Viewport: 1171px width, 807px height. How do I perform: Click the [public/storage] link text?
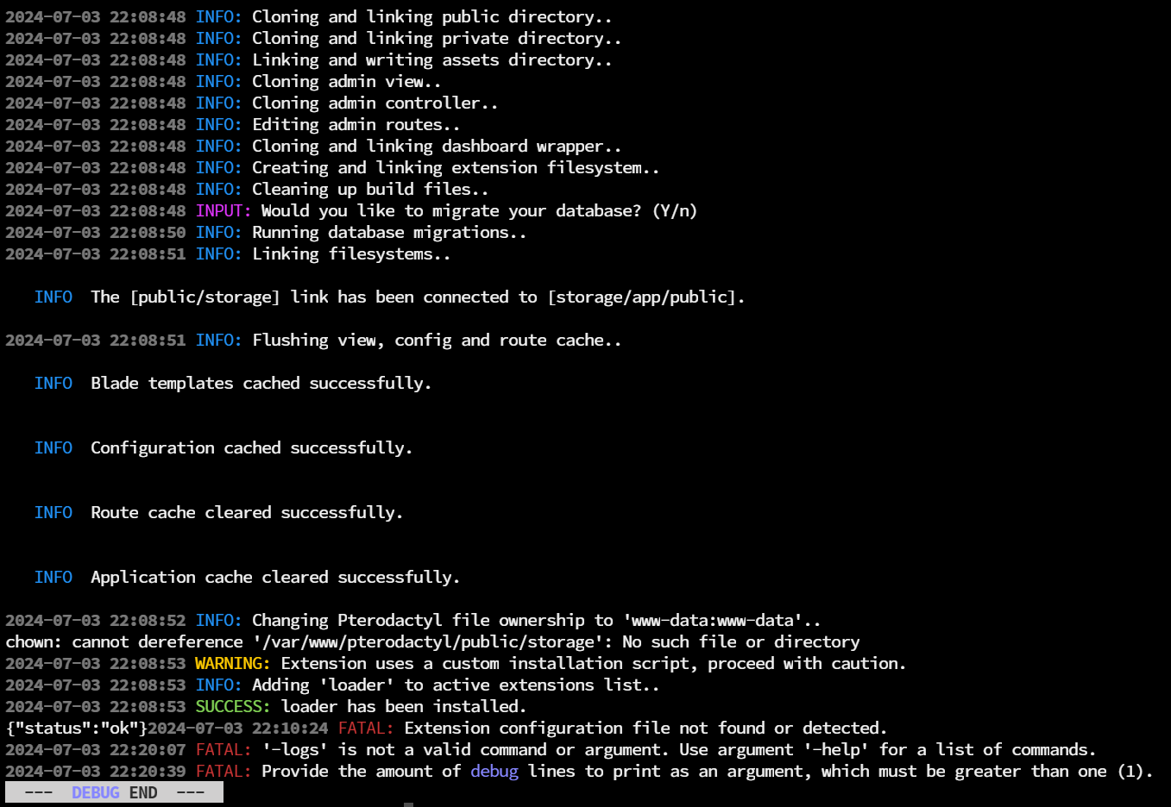click(x=205, y=297)
